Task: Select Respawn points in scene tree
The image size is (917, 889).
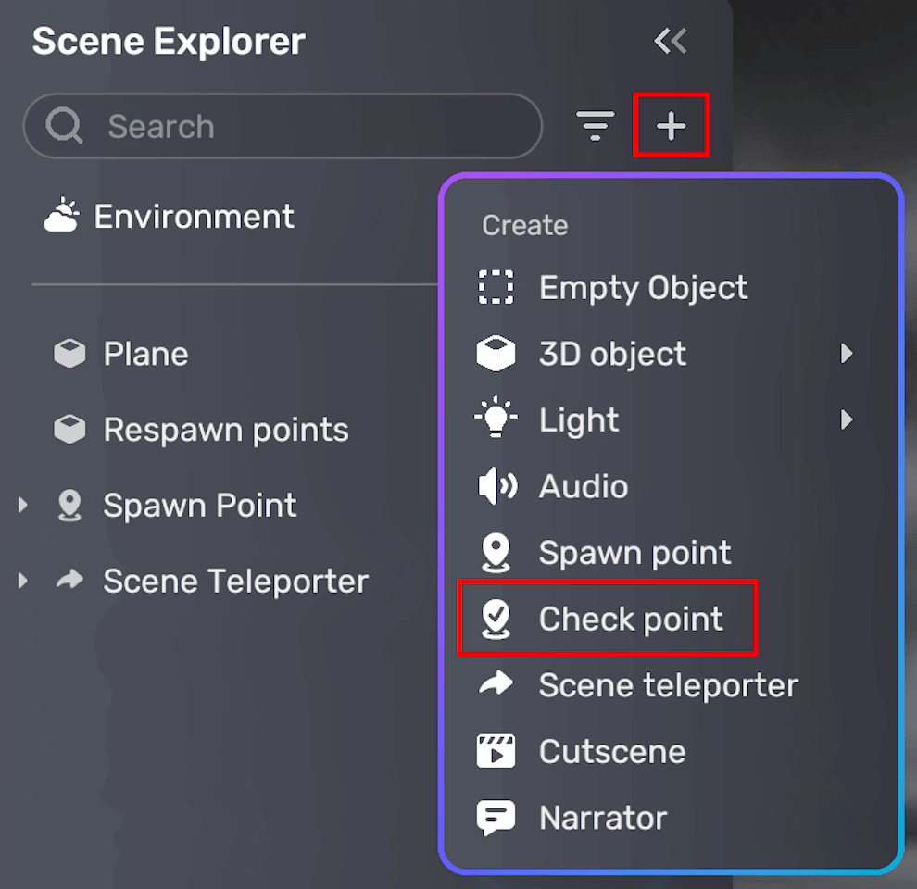Action: (225, 430)
